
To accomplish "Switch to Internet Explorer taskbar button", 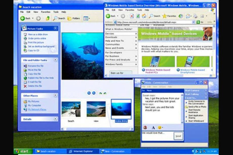I will click(x=83, y=151).
